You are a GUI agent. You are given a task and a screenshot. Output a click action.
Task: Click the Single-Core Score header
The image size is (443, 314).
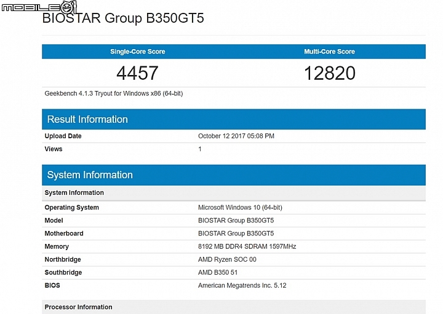pyautogui.click(x=138, y=52)
